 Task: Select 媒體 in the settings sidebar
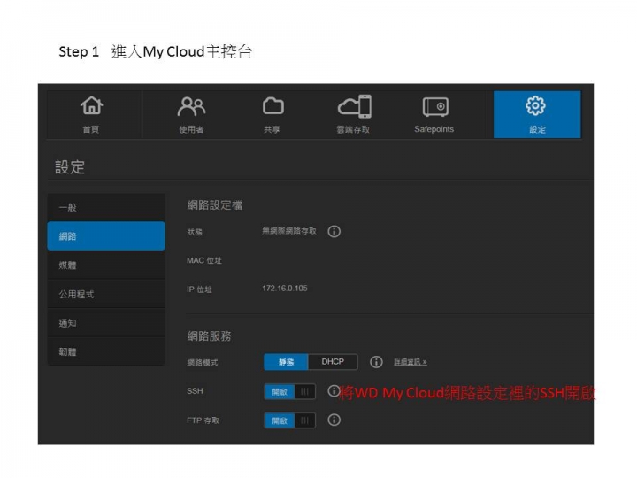pyautogui.click(x=106, y=265)
